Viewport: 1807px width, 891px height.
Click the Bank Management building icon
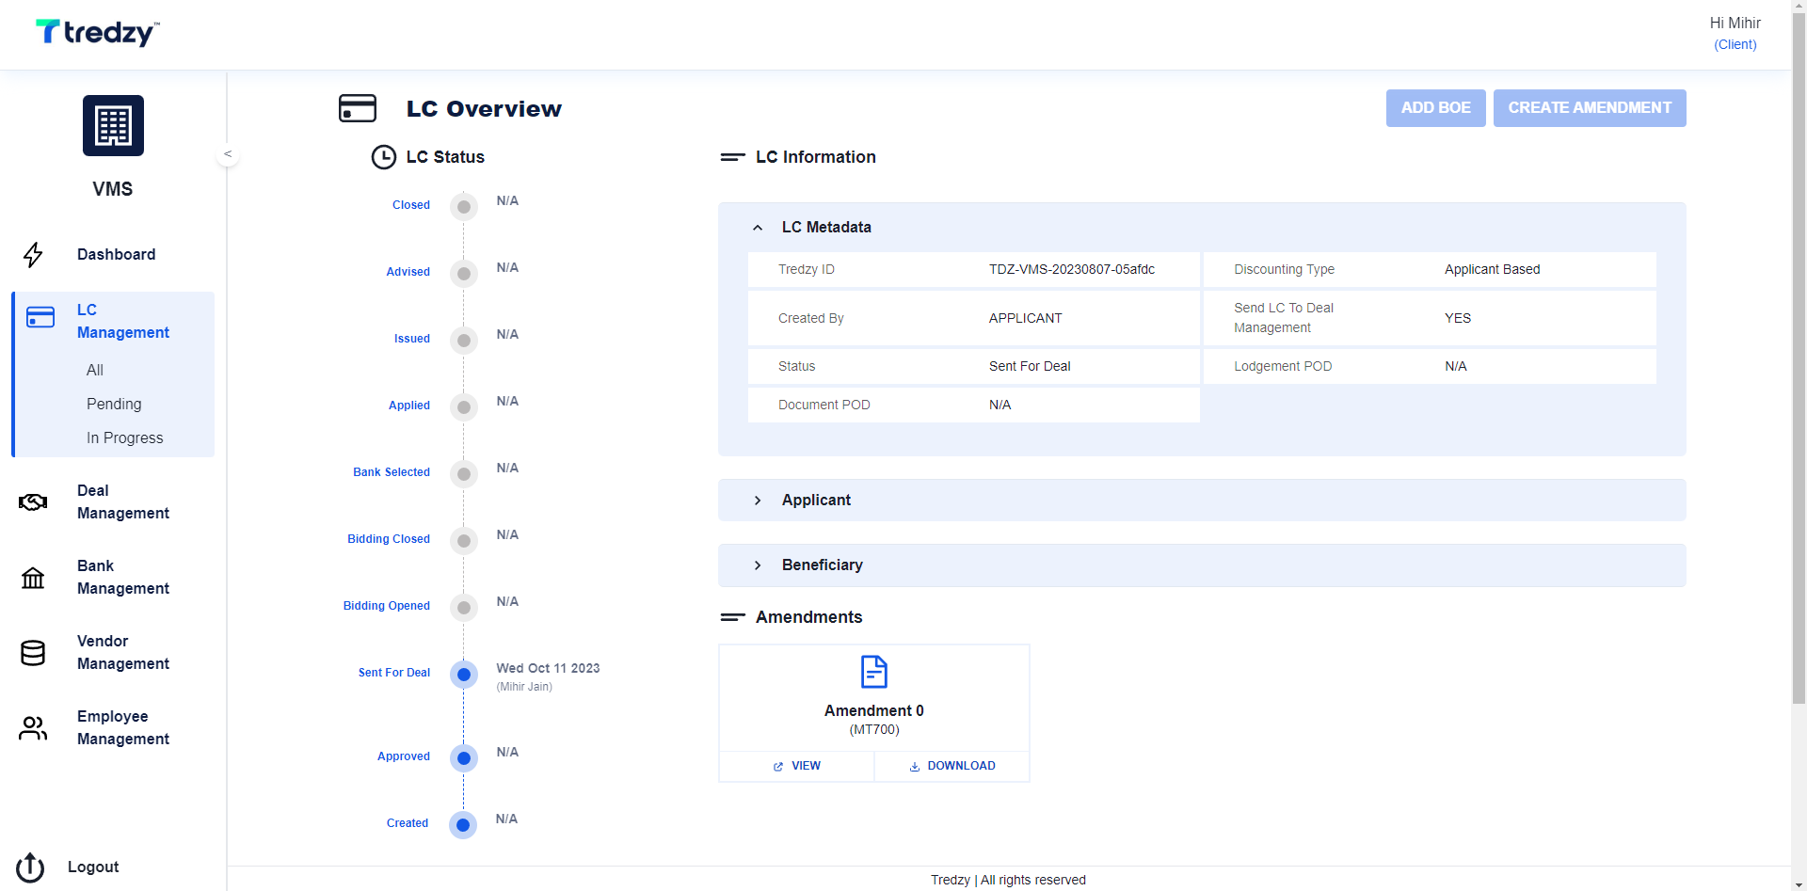click(x=33, y=578)
